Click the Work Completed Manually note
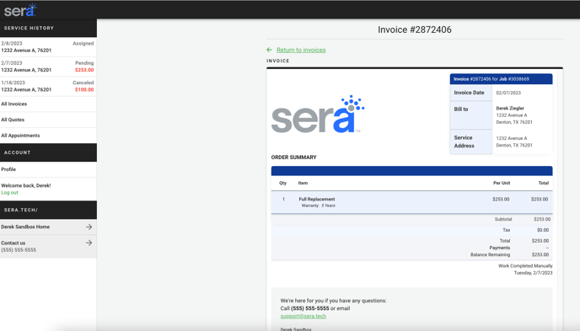580x331 pixels. 525,265
